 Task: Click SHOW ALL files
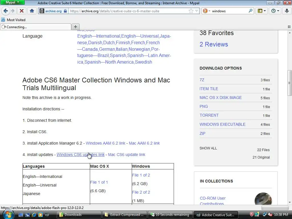pyautogui.click(x=208, y=148)
